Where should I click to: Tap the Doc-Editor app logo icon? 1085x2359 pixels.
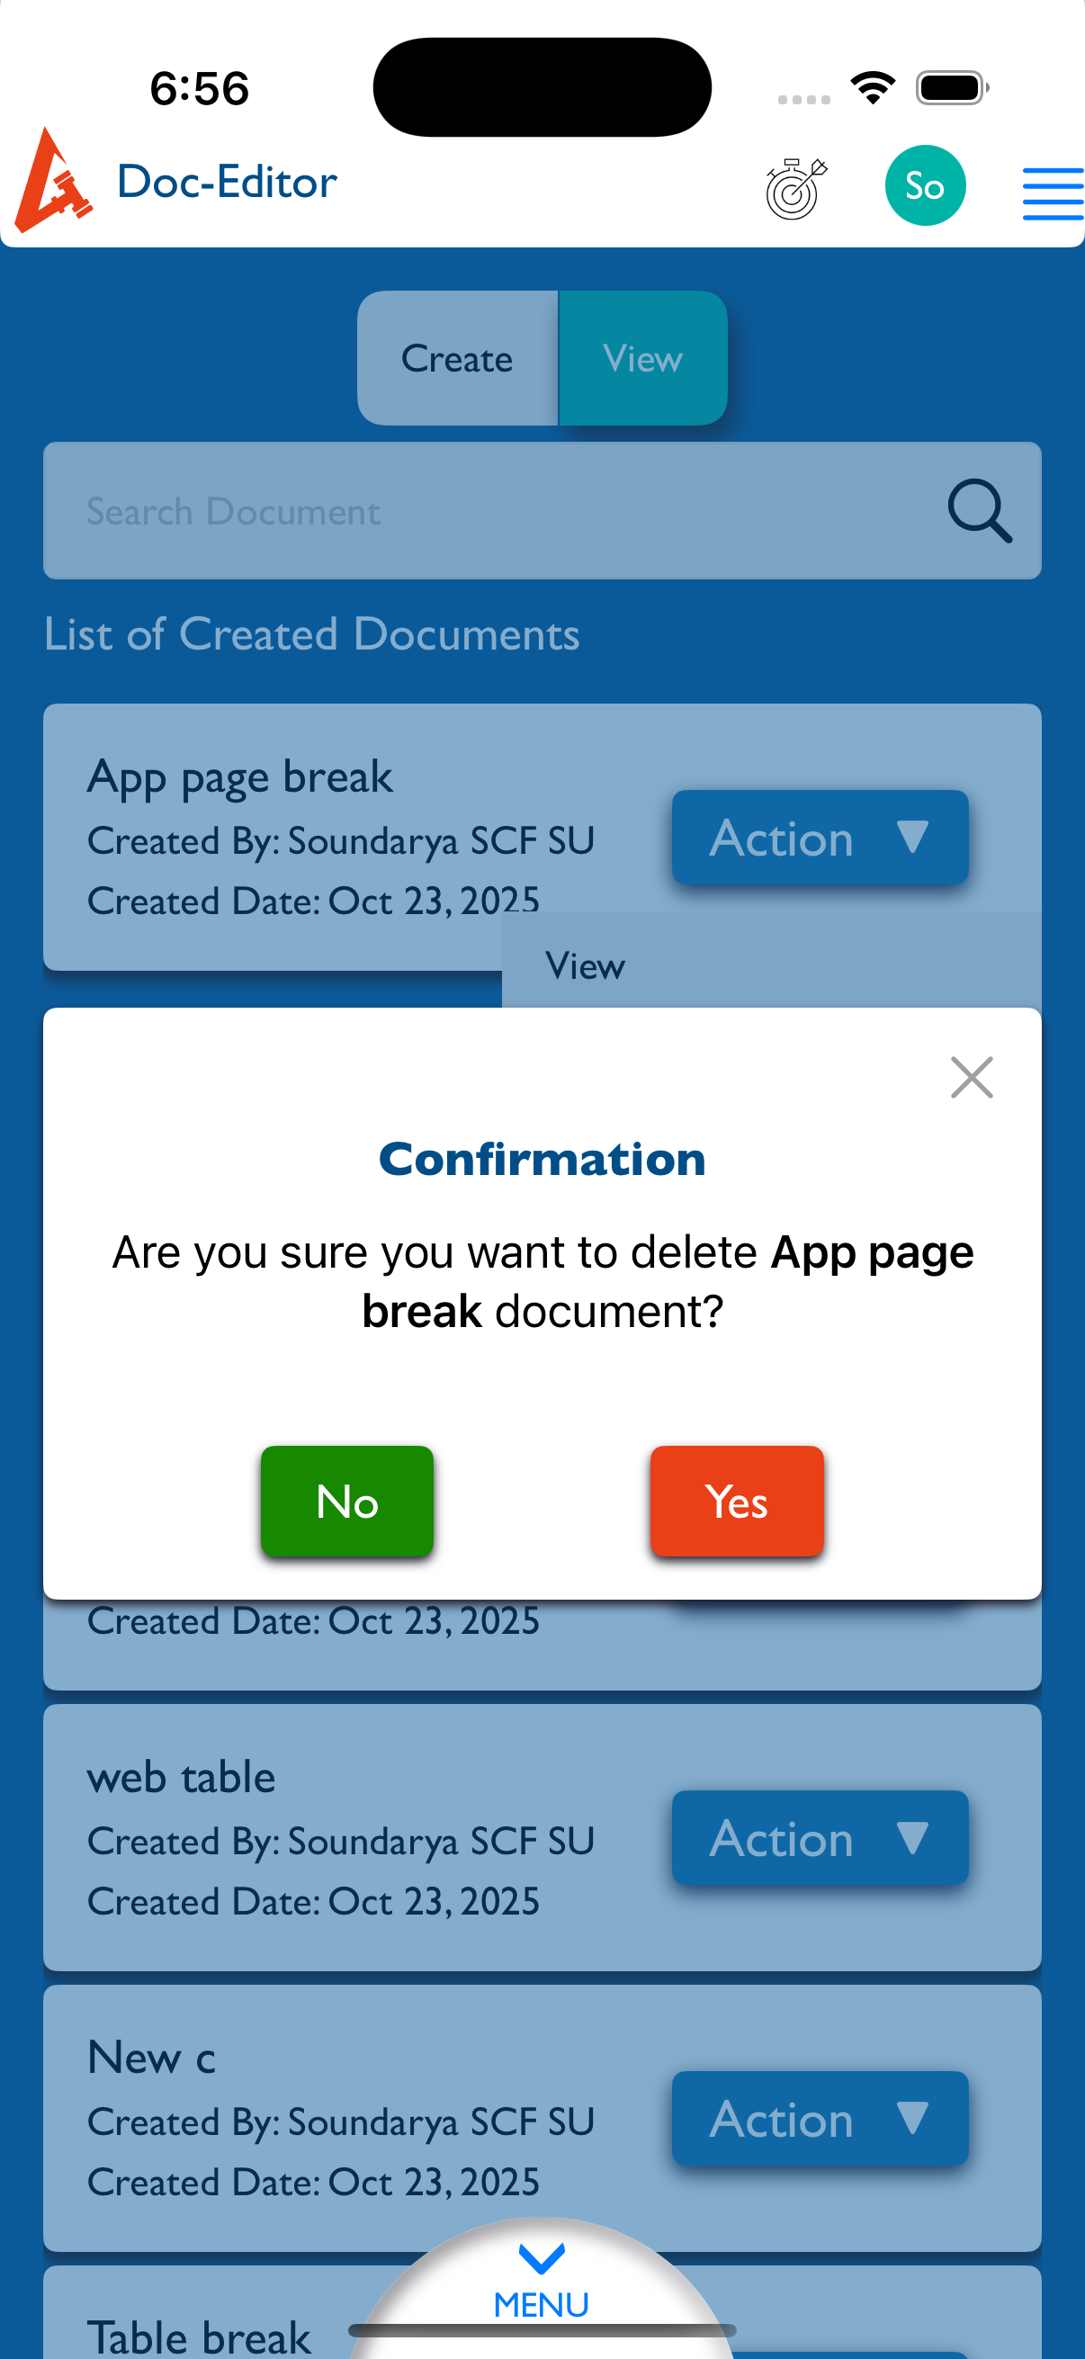53,182
